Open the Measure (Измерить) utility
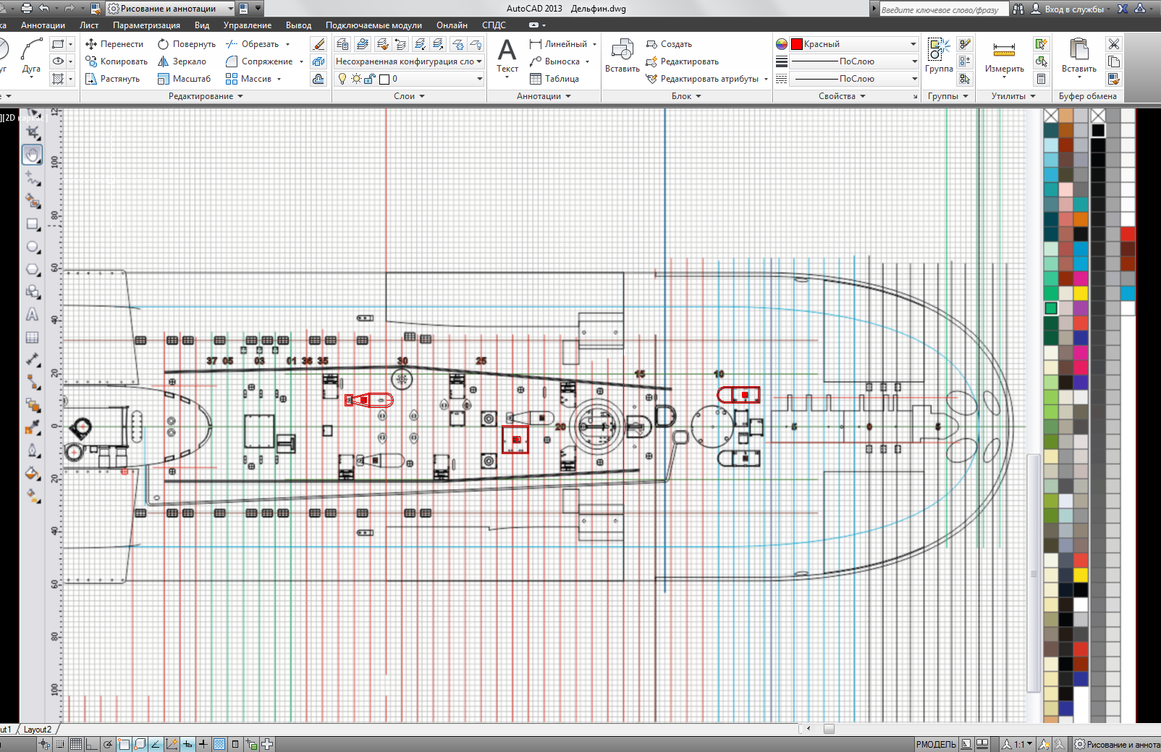 (1004, 56)
